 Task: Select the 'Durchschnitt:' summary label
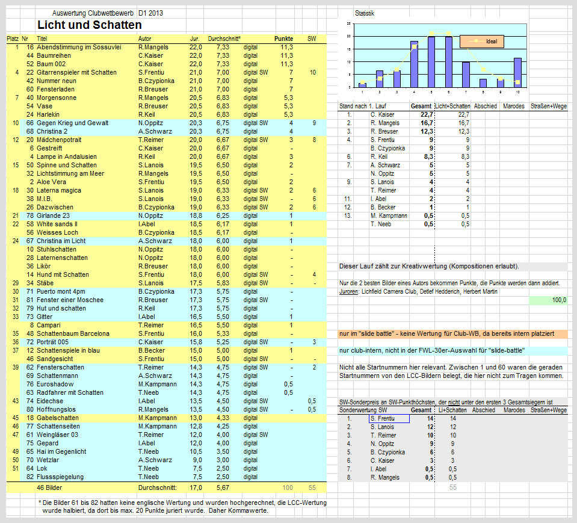(158, 487)
